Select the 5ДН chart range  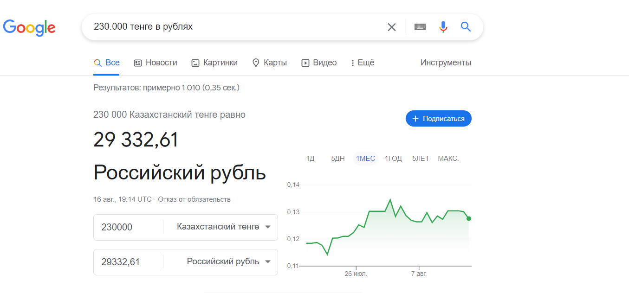point(338,159)
